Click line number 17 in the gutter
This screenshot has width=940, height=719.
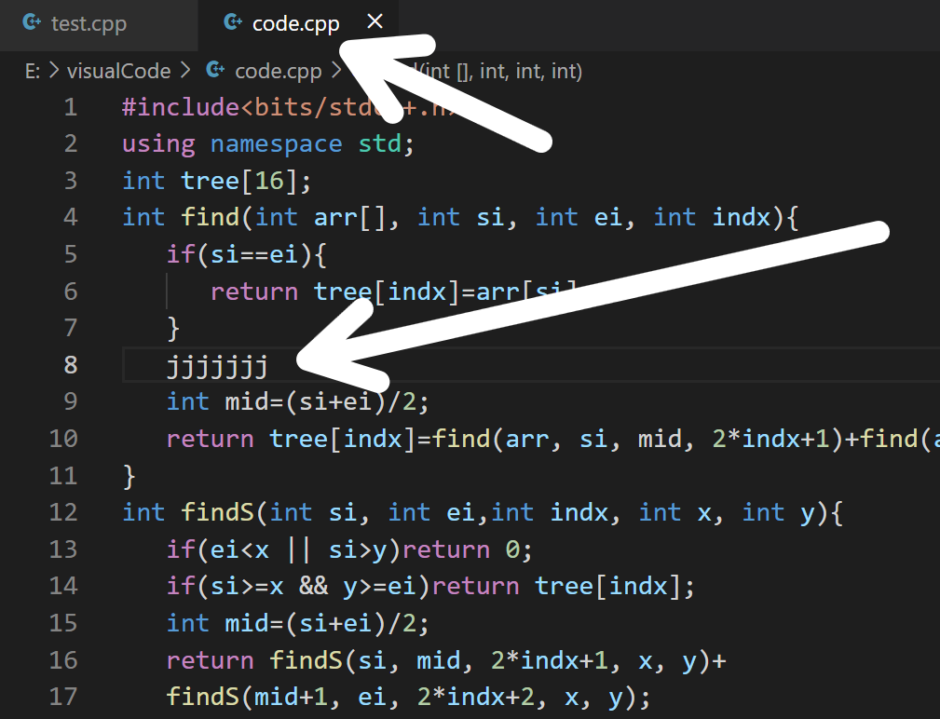[63, 697]
